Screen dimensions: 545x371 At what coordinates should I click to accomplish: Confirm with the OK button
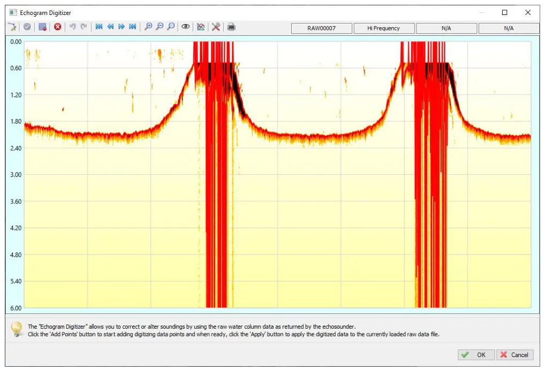click(476, 354)
